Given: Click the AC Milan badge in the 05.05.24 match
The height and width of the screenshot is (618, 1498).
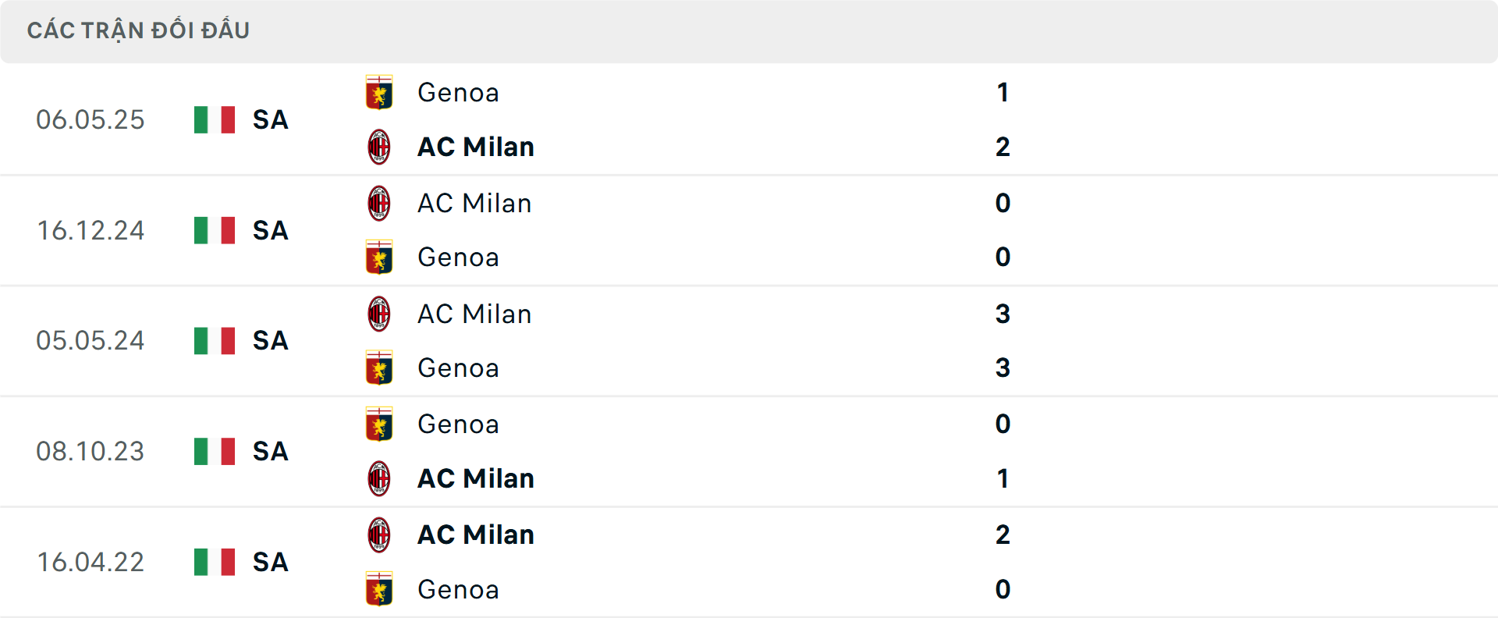Looking at the screenshot, I should [379, 314].
